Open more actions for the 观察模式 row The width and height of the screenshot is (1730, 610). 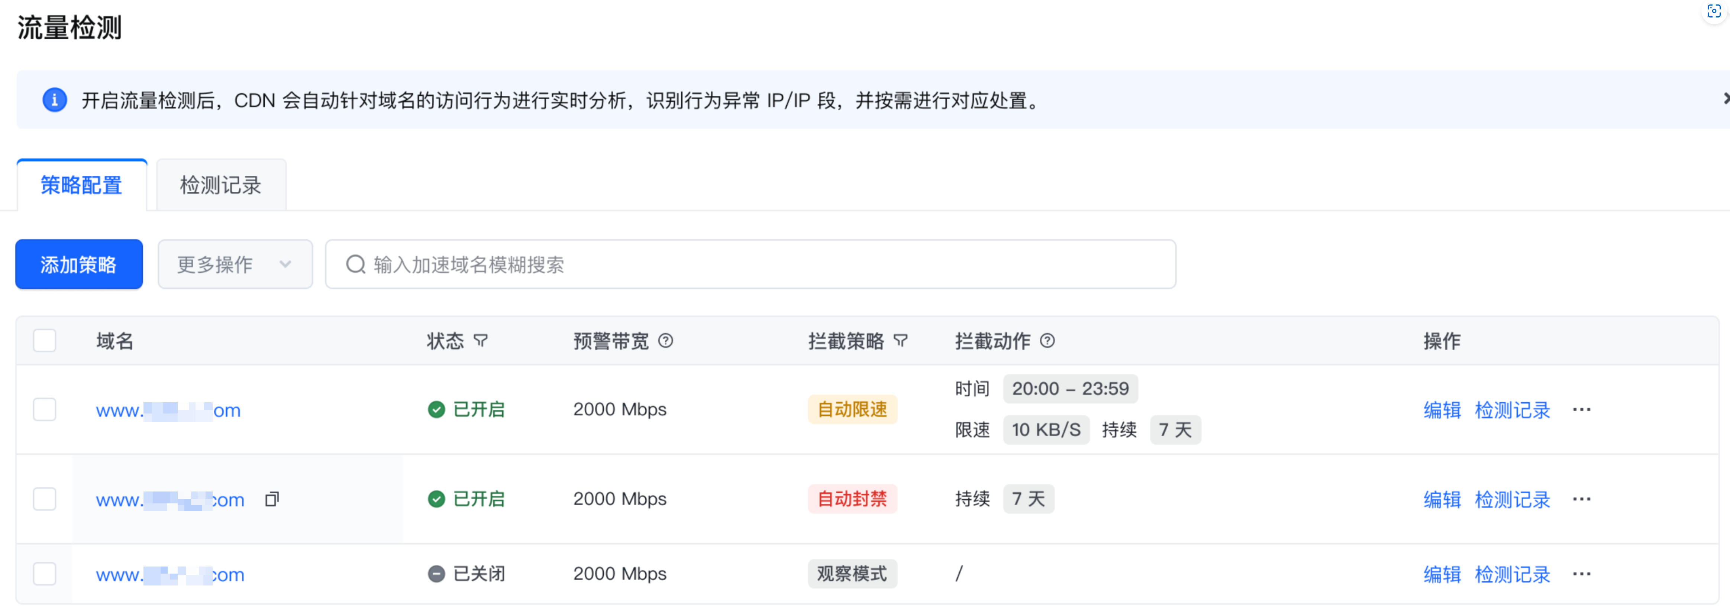coord(1582,574)
